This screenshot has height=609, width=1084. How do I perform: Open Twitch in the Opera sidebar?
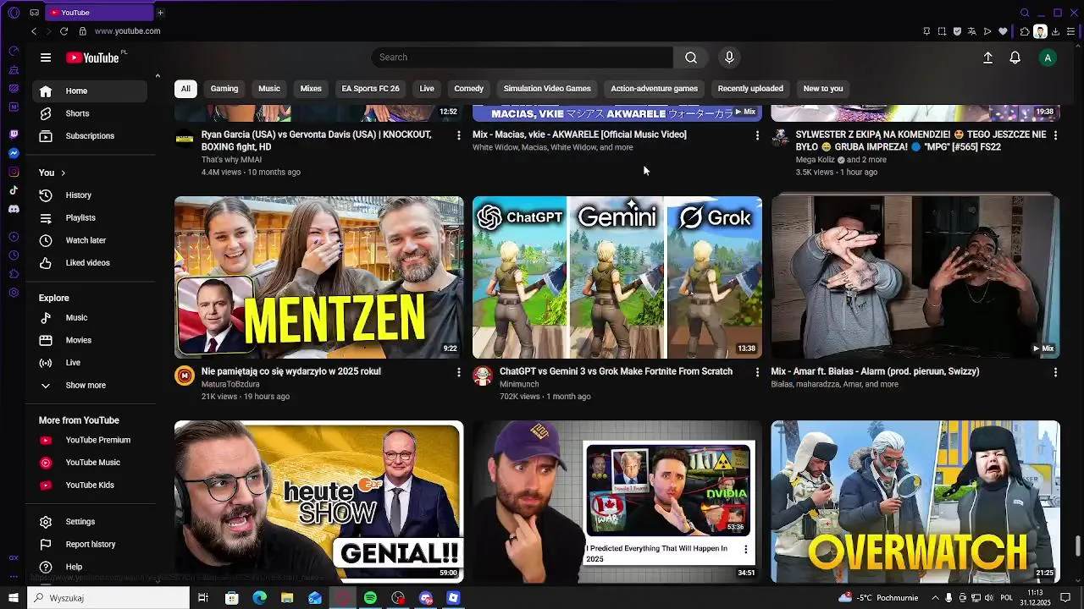coord(14,134)
